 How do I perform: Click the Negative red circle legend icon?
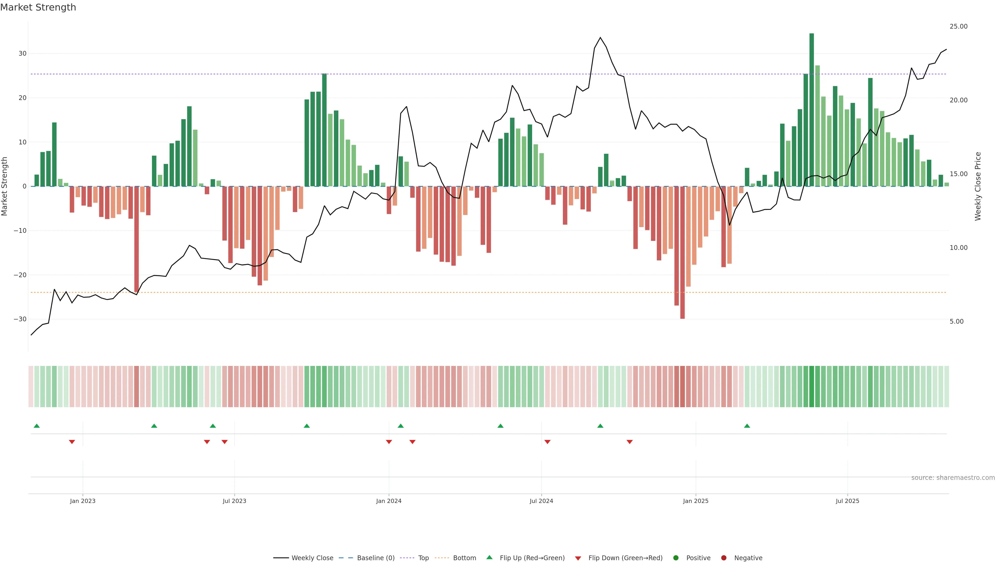tap(723, 558)
